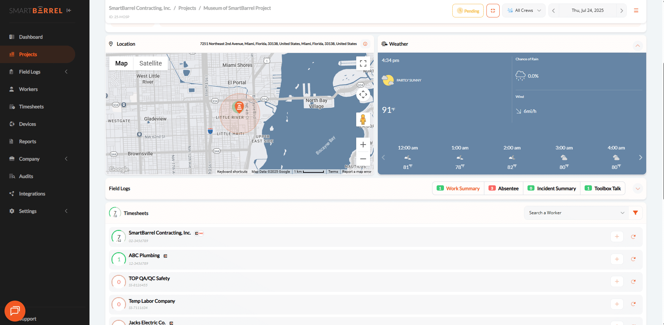Open the support chat bubble
The image size is (664, 325).
click(15, 311)
